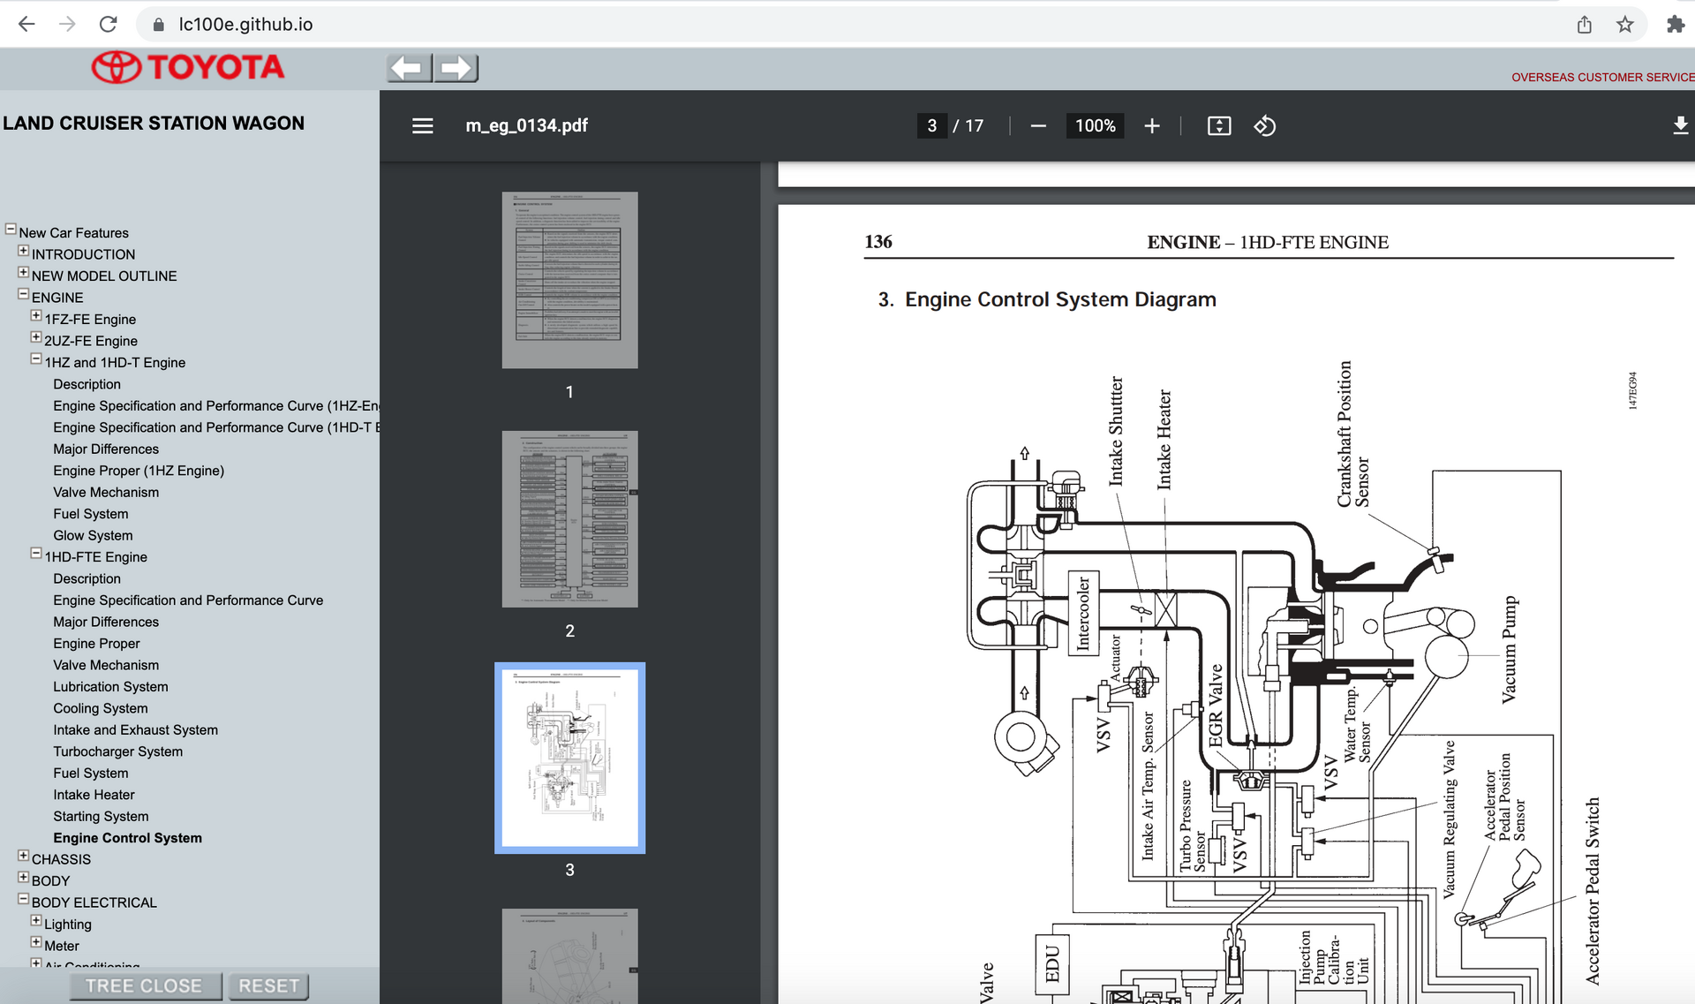The height and width of the screenshot is (1004, 1695).
Task: Open Fuel System under 1HZ and 1HD-T
Action: pyautogui.click(x=90, y=514)
